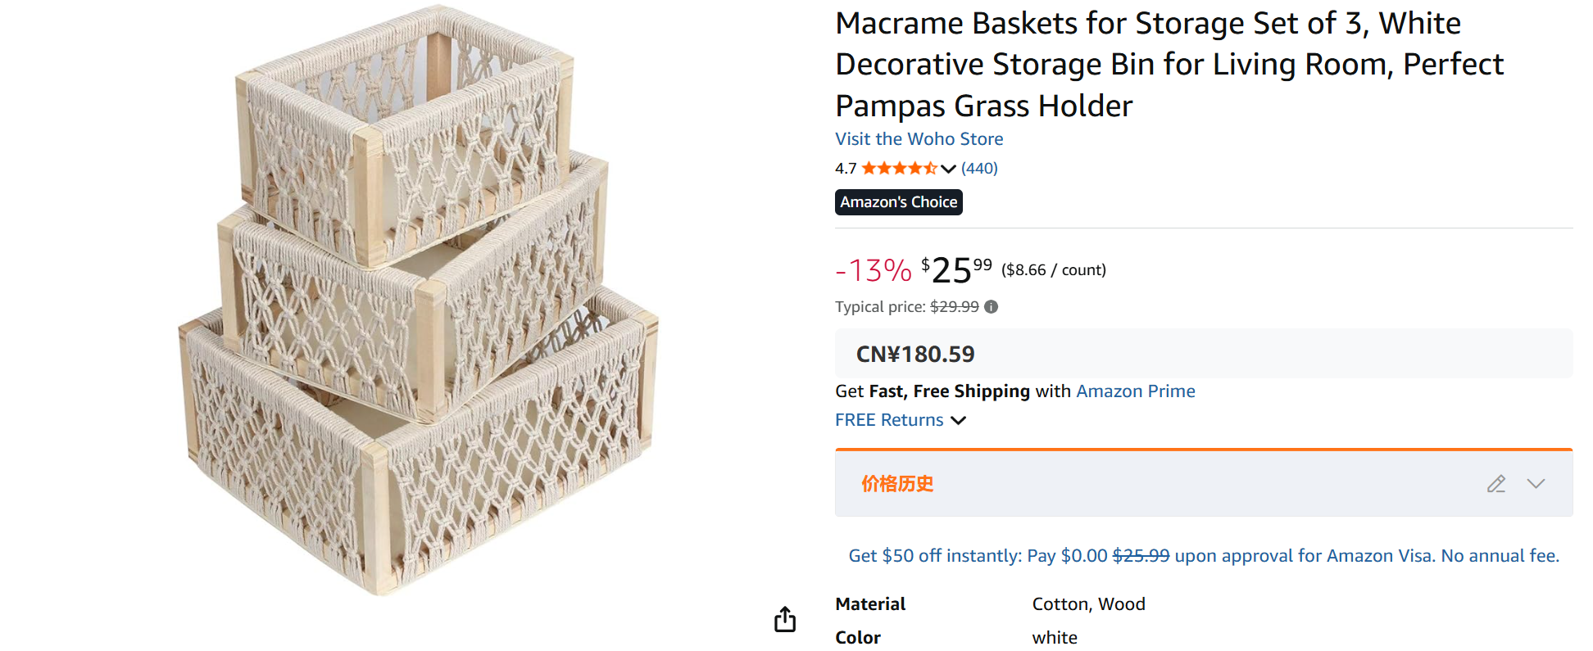The height and width of the screenshot is (651, 1593).
Task: Click the share icon below the product image
Action: (785, 619)
